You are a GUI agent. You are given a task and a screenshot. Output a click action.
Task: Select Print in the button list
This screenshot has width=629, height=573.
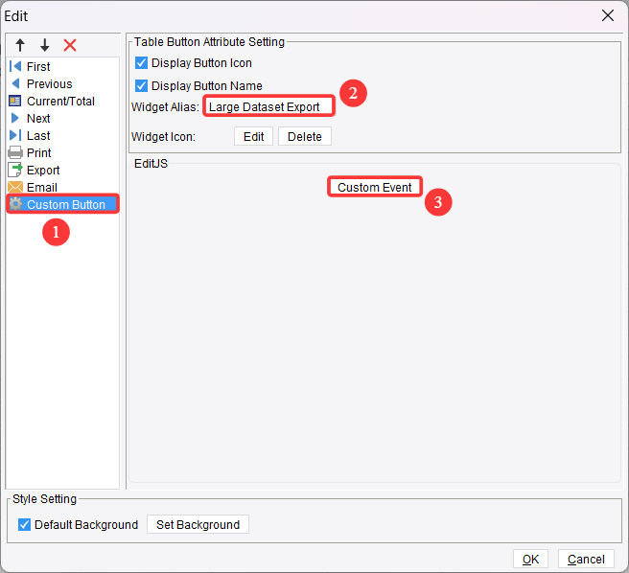pos(62,152)
